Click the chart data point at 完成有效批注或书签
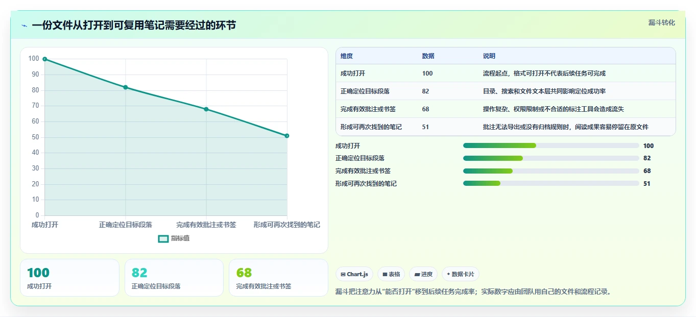 [206, 109]
